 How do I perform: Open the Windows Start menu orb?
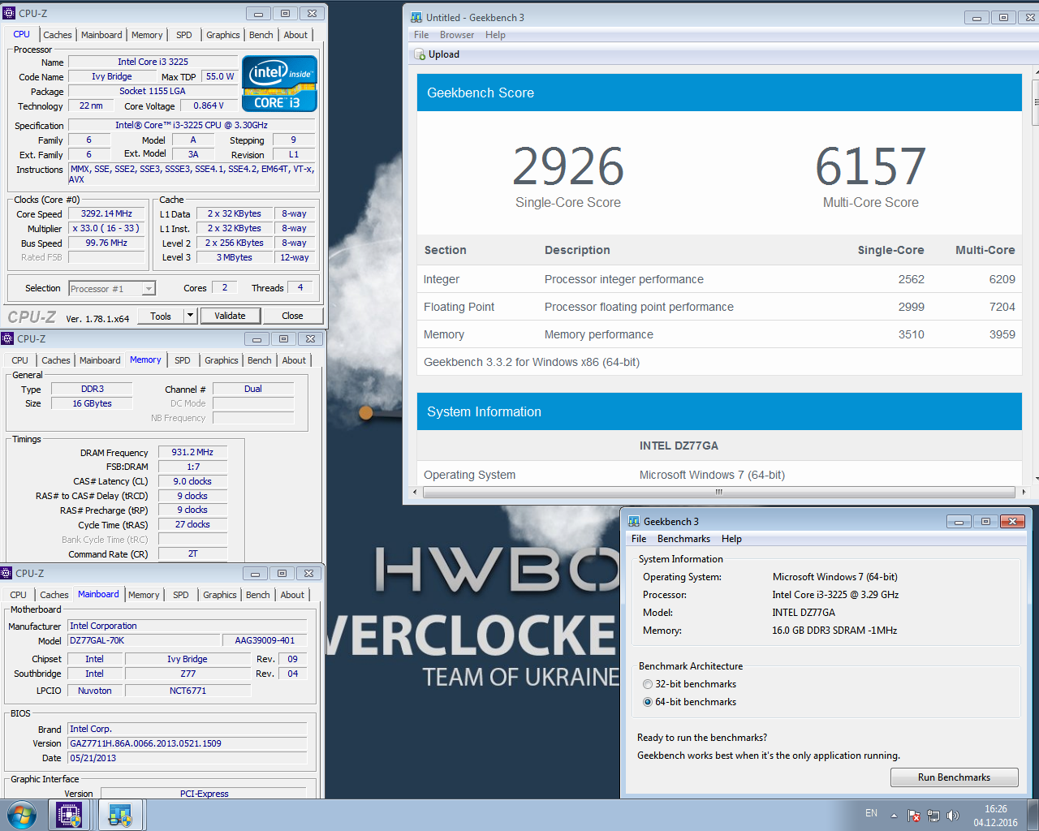(22, 815)
